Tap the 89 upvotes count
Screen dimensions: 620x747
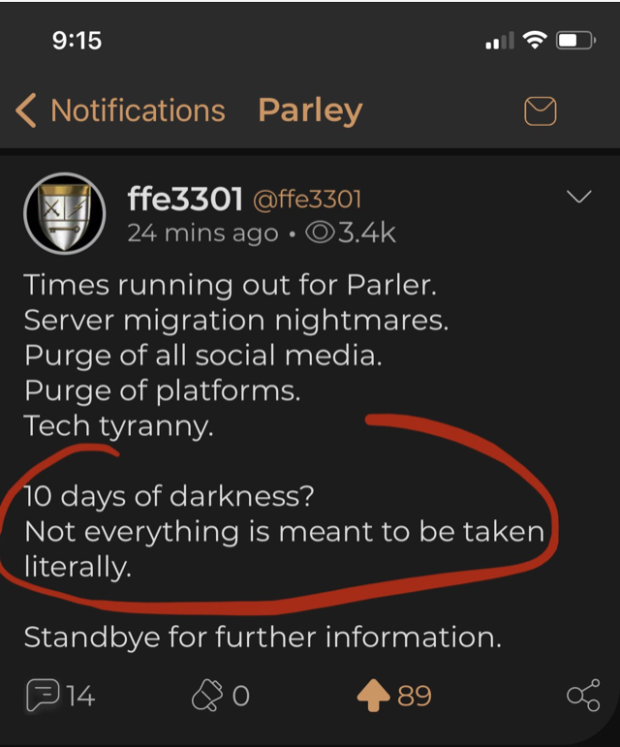pyautogui.click(x=415, y=696)
